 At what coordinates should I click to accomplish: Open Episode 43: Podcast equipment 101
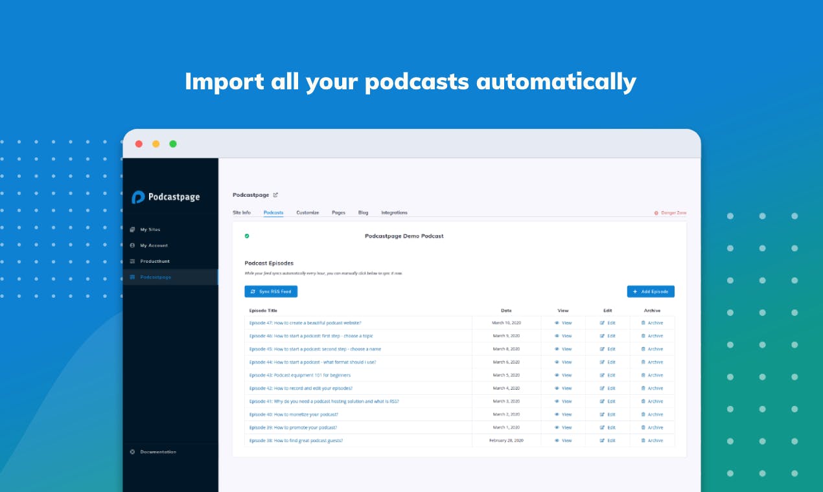[x=300, y=375]
